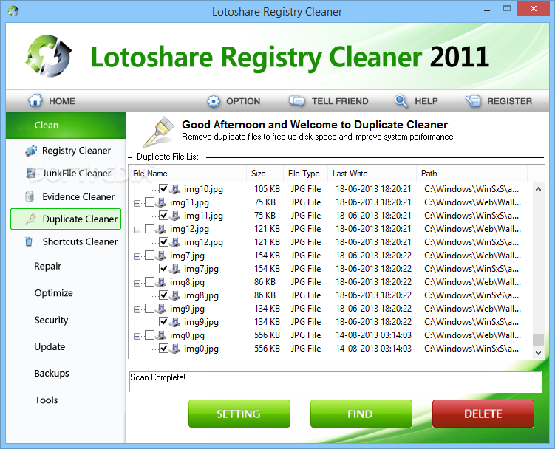Image resolution: width=555 pixels, height=449 pixels.
Task: Click the file list scroll up arrow
Action: (x=538, y=189)
